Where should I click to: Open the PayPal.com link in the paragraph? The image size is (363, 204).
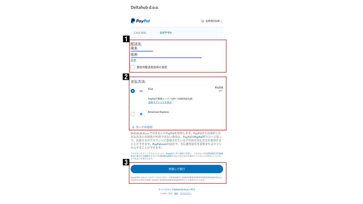click(159, 144)
